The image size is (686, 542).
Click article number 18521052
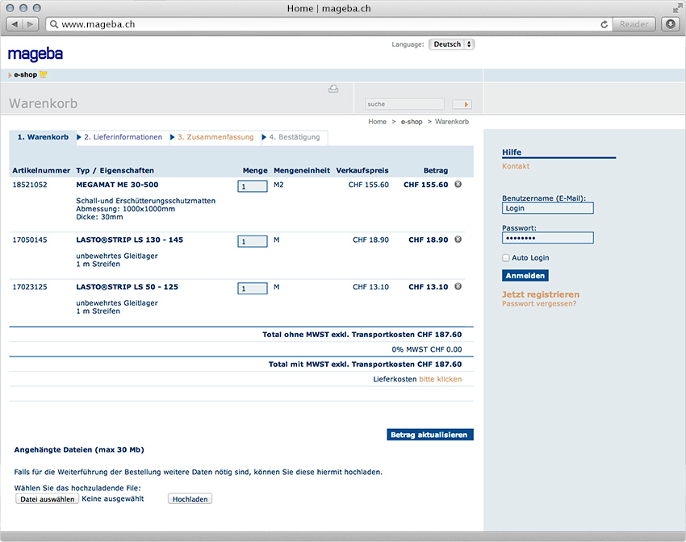coord(30,185)
